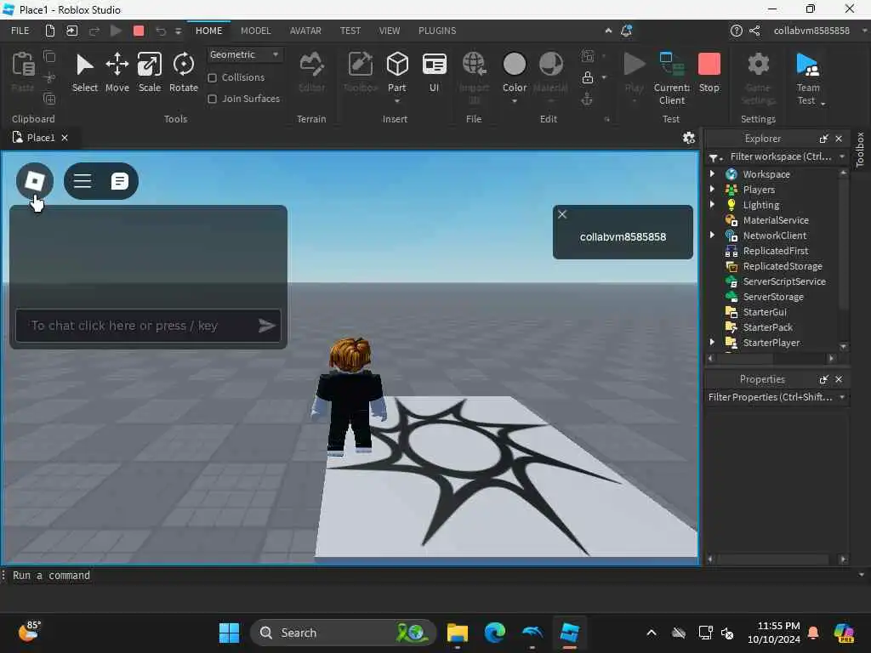Open the Color dropdown arrow

515,101
